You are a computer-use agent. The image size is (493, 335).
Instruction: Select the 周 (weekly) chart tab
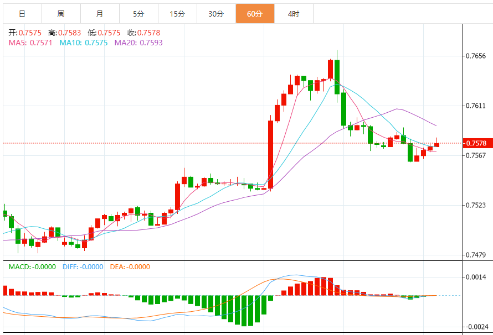click(x=60, y=14)
